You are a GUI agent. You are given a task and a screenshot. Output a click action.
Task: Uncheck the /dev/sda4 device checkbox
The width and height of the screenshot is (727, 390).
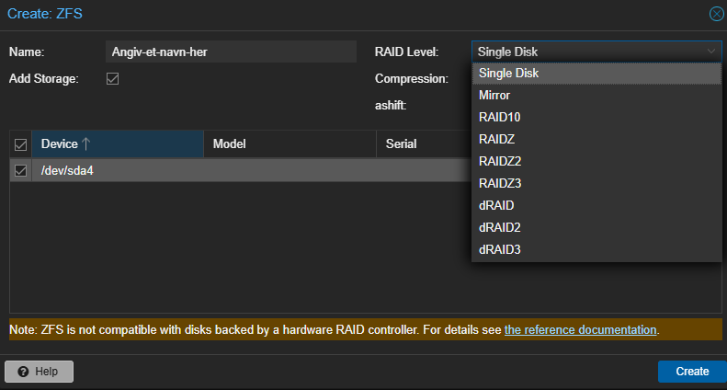[20, 170]
